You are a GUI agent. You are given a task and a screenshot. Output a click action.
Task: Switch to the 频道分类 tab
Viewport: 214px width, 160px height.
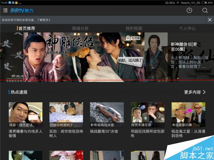coord(80,28)
